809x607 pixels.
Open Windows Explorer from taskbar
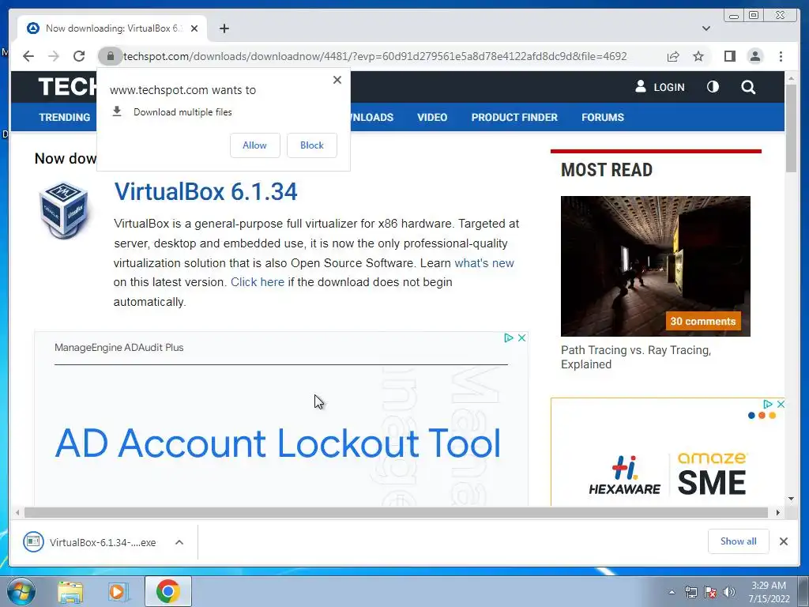coord(70,592)
